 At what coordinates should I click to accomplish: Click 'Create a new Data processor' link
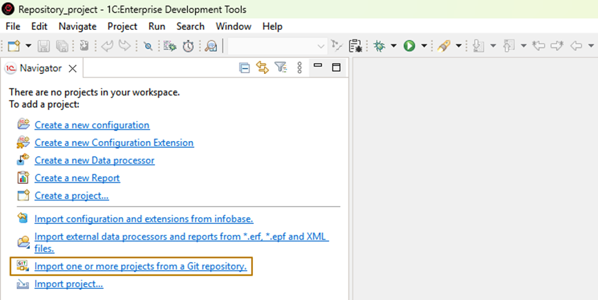tap(94, 160)
